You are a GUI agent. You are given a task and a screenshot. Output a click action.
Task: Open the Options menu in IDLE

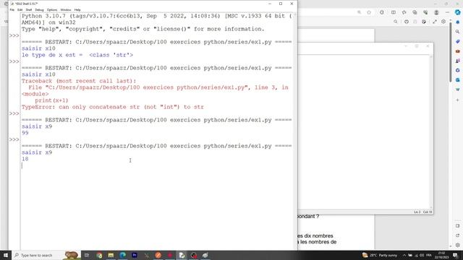[x=52, y=9]
